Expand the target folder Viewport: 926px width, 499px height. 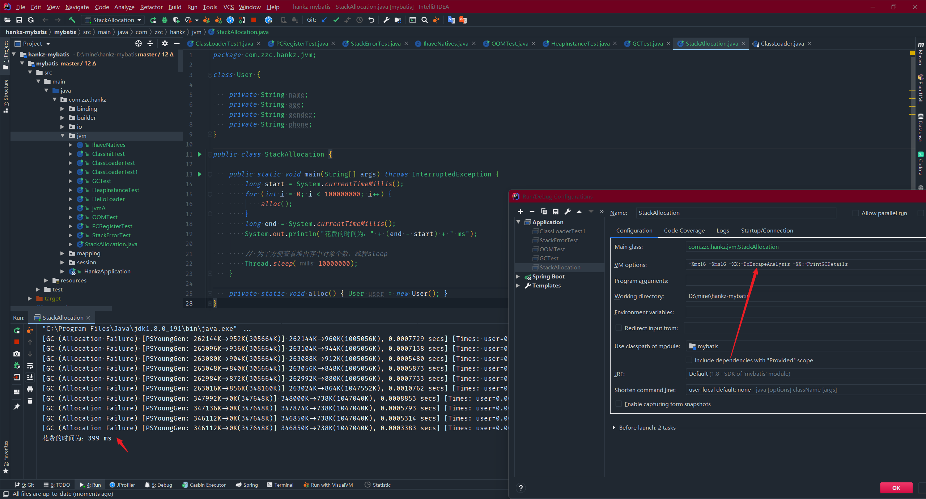[30, 298]
